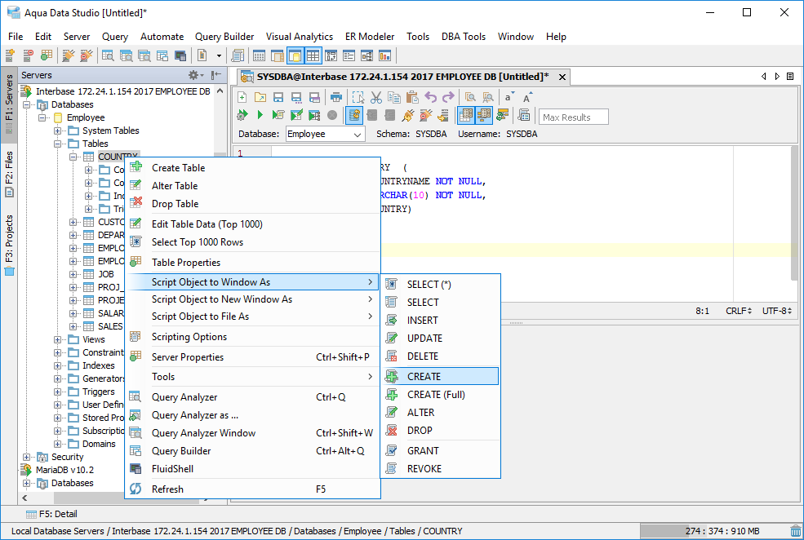This screenshot has height=540, width=804.
Task: Collapse the Employee database node
Action: 42,117
